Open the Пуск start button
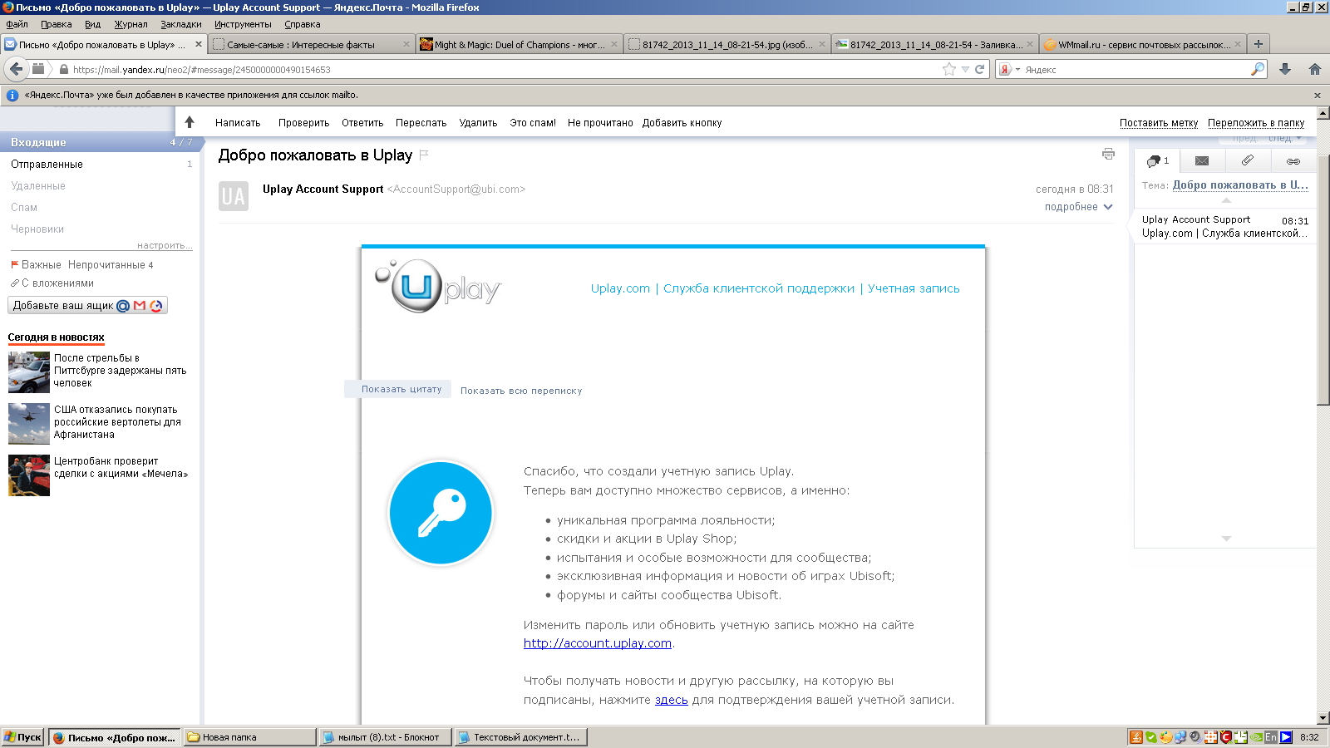Image resolution: width=1330 pixels, height=748 pixels. (x=22, y=737)
